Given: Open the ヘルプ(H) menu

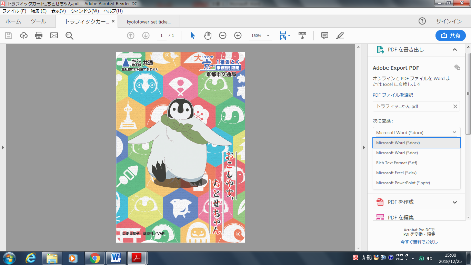Looking at the screenshot, I should 113,11.
